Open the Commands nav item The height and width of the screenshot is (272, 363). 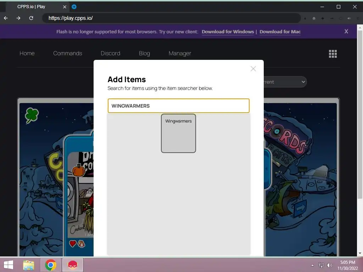pyautogui.click(x=68, y=53)
